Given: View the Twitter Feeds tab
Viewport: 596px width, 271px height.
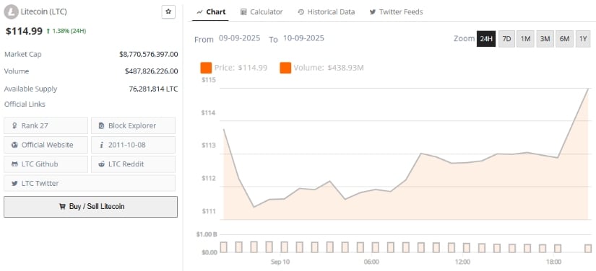Looking at the screenshot, I should [x=396, y=12].
